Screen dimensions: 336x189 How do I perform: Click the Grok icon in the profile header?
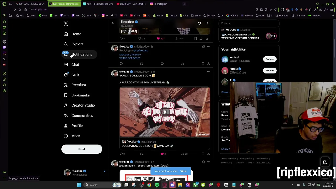point(199,23)
